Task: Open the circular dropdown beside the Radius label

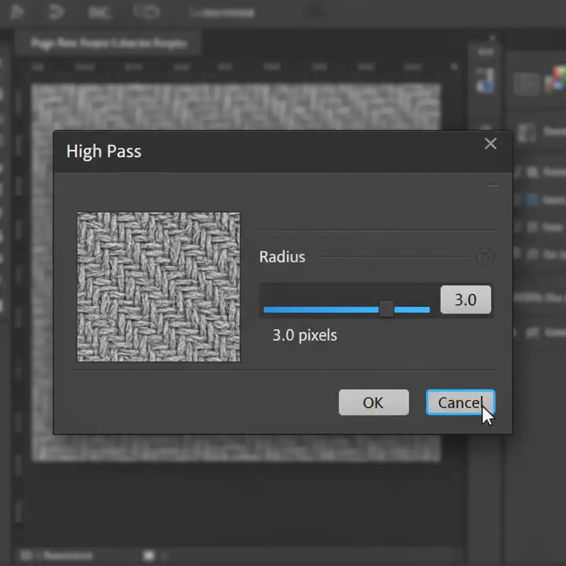Action: point(485,257)
